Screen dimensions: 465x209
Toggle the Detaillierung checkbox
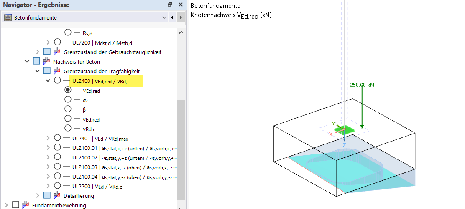click(47, 195)
